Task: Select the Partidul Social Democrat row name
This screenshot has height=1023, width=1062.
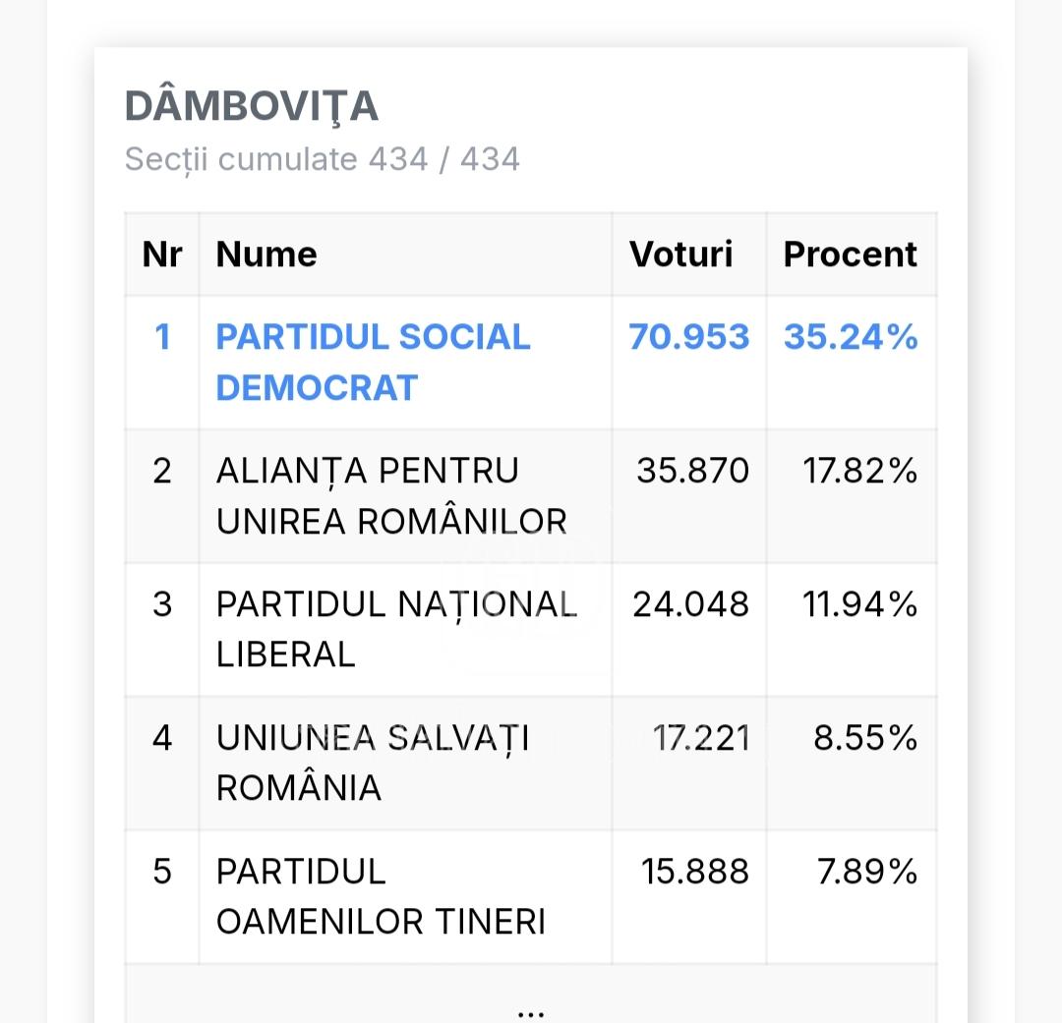Action: (373, 363)
